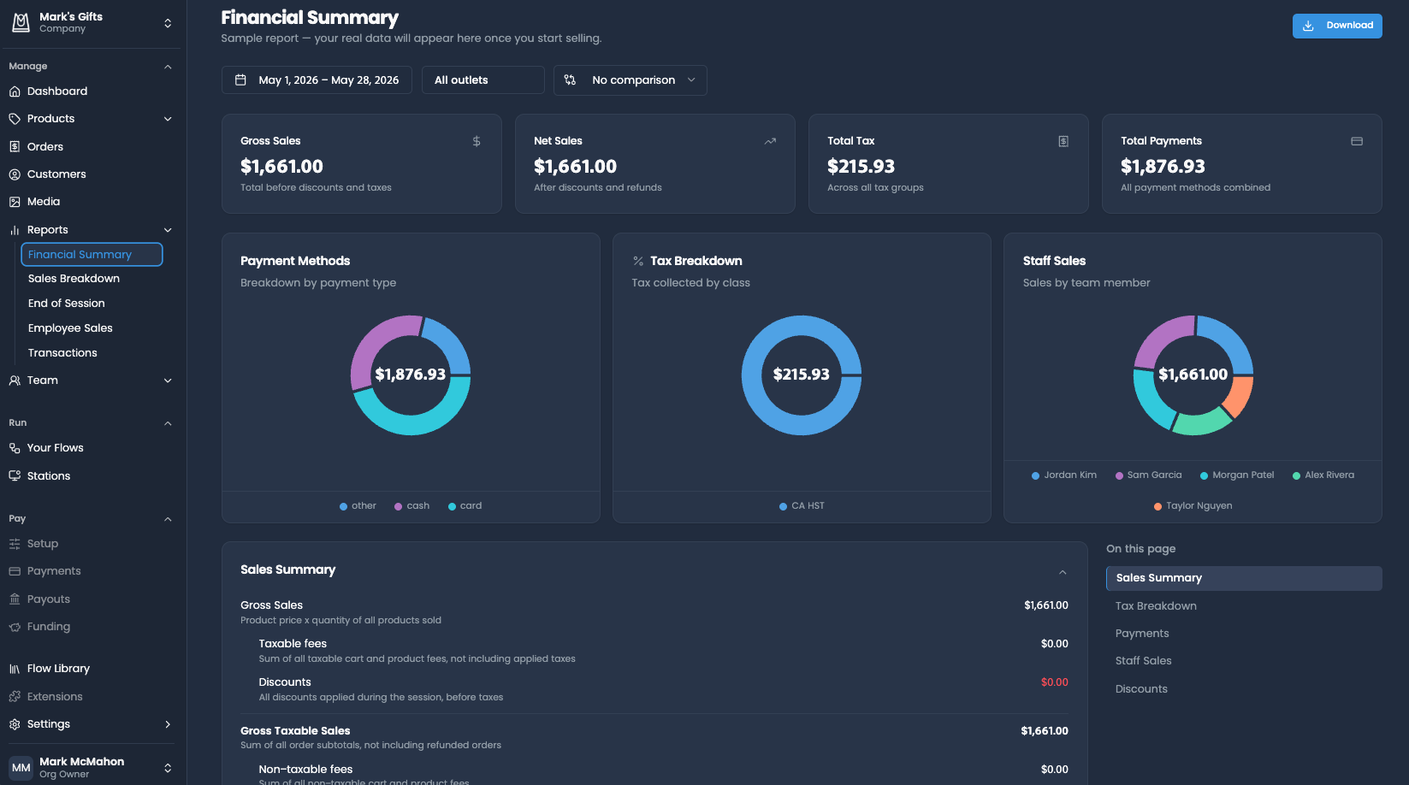The height and width of the screenshot is (785, 1409).
Task: Collapse the Pay section
Action: tap(168, 519)
